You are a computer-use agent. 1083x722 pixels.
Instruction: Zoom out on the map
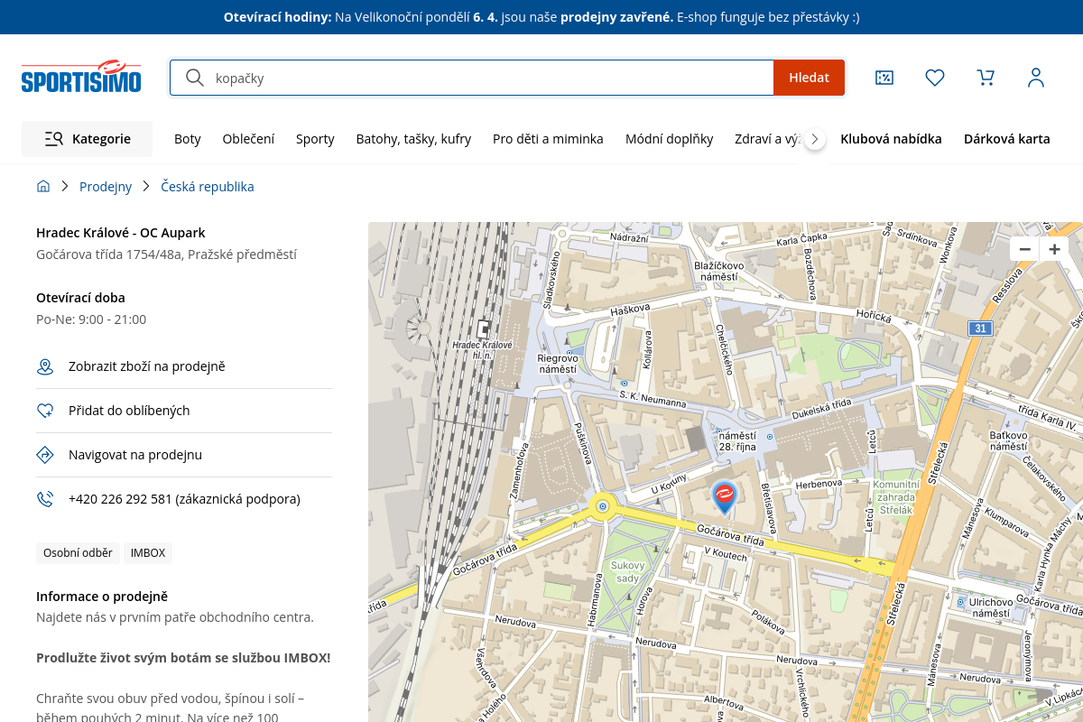click(x=1024, y=250)
